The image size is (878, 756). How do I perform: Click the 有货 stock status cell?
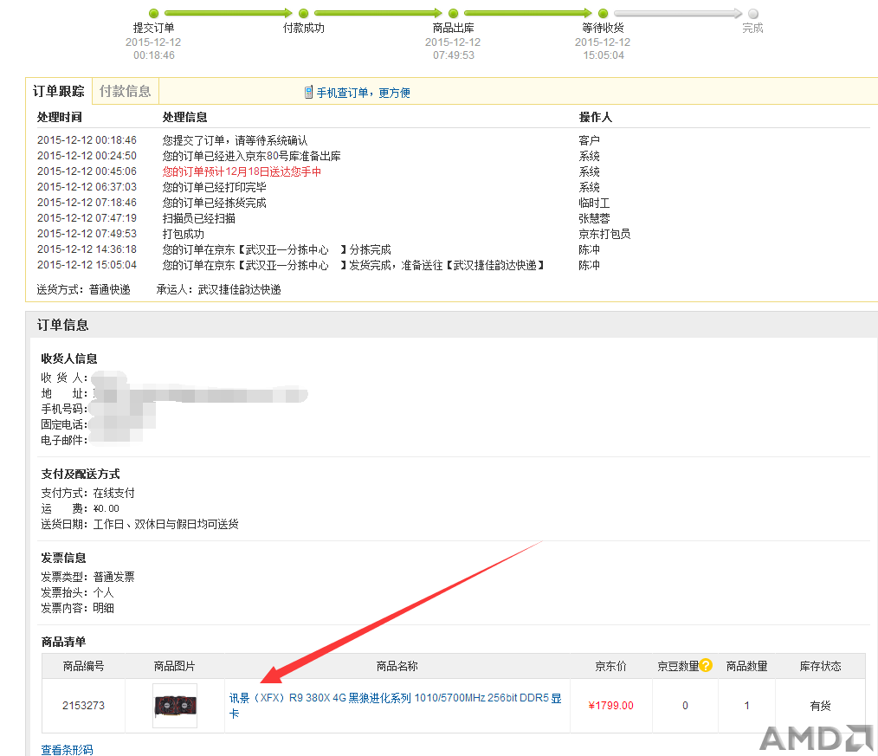point(820,706)
